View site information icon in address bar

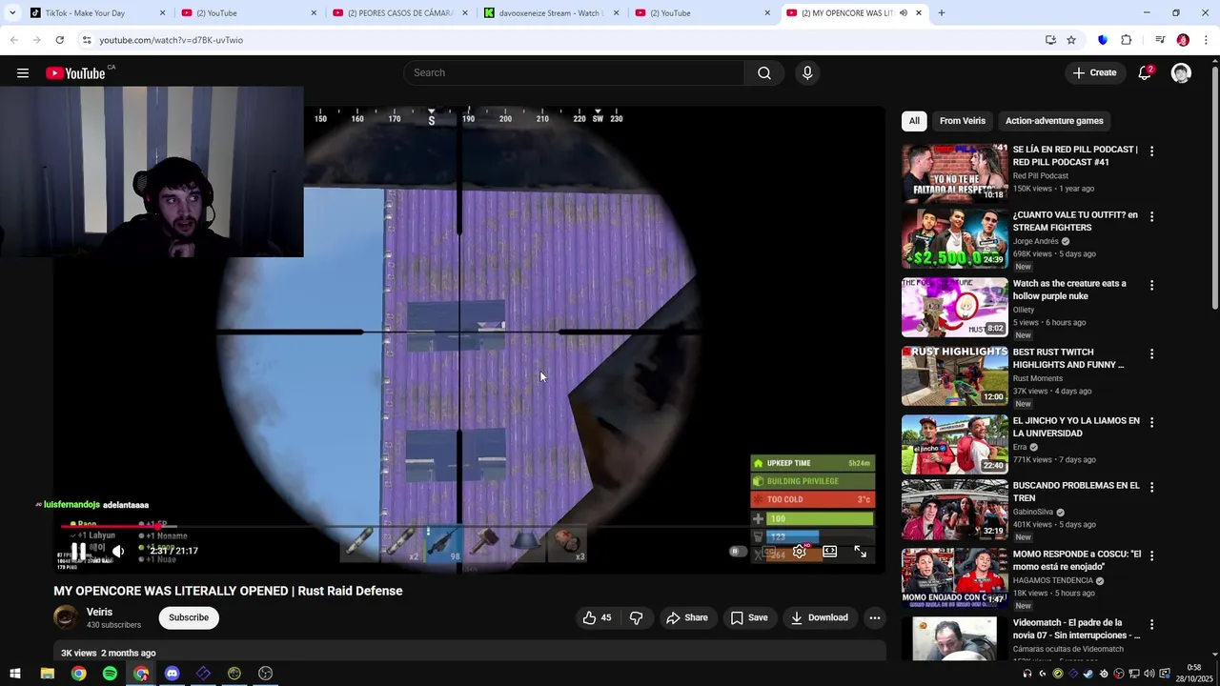point(86,40)
